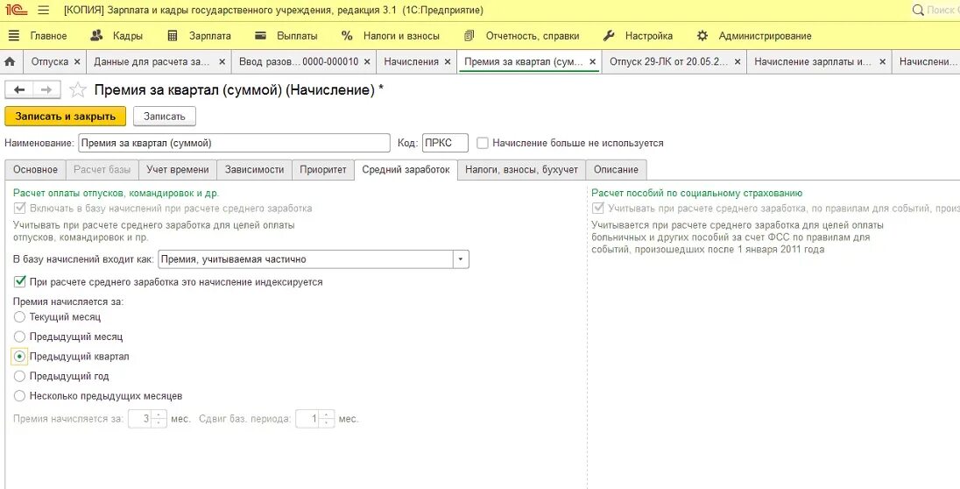
Task: Switch to the Средний заработок tab
Action: click(406, 170)
